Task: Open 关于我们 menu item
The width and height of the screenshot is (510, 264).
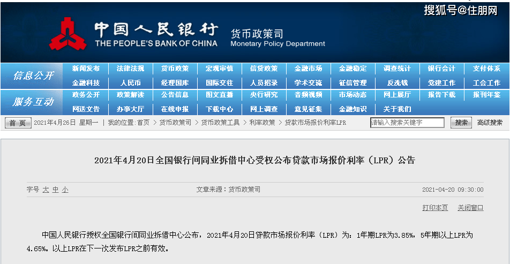Action: coord(397,109)
